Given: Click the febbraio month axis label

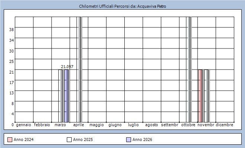Looking at the screenshot, I should coord(42,125).
